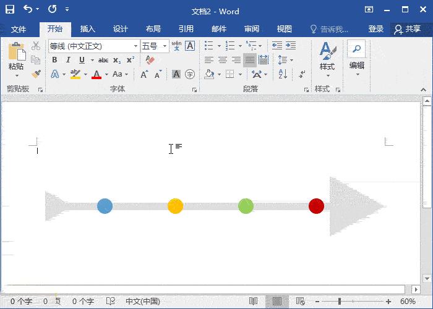Click the numbered list icon
Image resolution: width=433 pixels, height=309 pixels.
[x=229, y=46]
